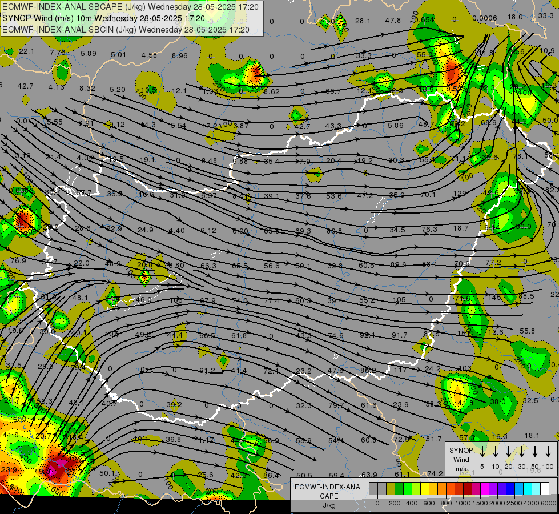Click the map value '28.1'
559x514 pixels.
click(x=363, y=21)
